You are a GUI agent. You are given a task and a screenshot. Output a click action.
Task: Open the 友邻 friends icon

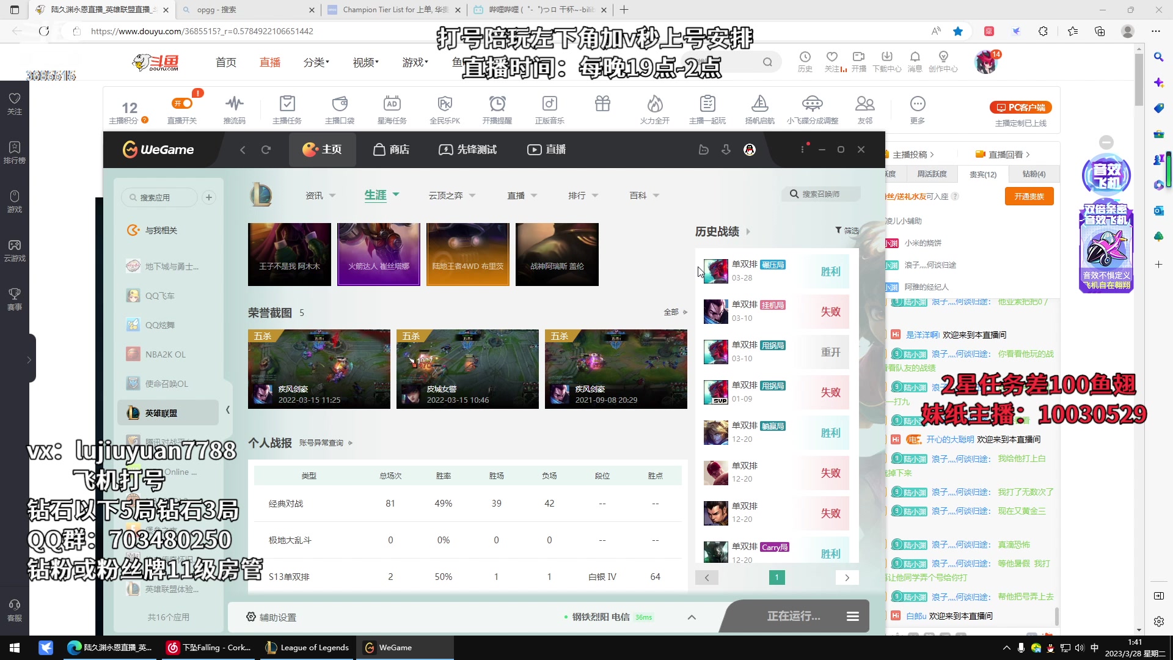click(x=865, y=104)
